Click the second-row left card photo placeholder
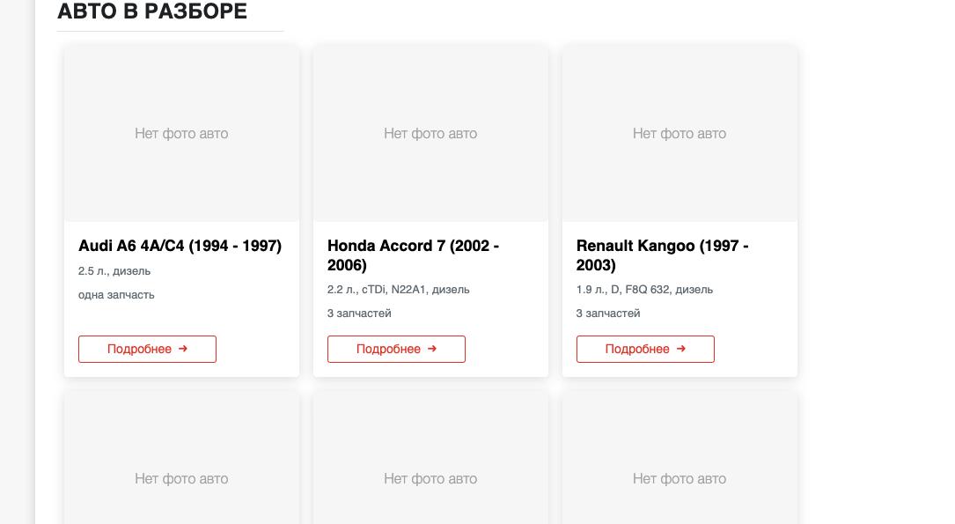Image resolution: width=955 pixels, height=524 pixels. [181, 478]
